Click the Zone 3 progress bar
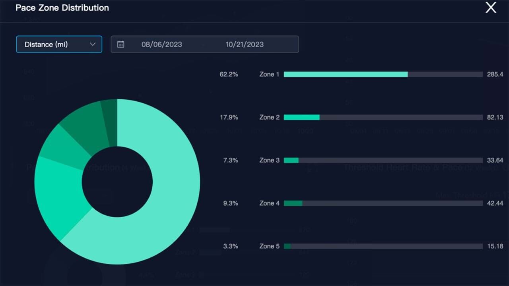 (383, 160)
